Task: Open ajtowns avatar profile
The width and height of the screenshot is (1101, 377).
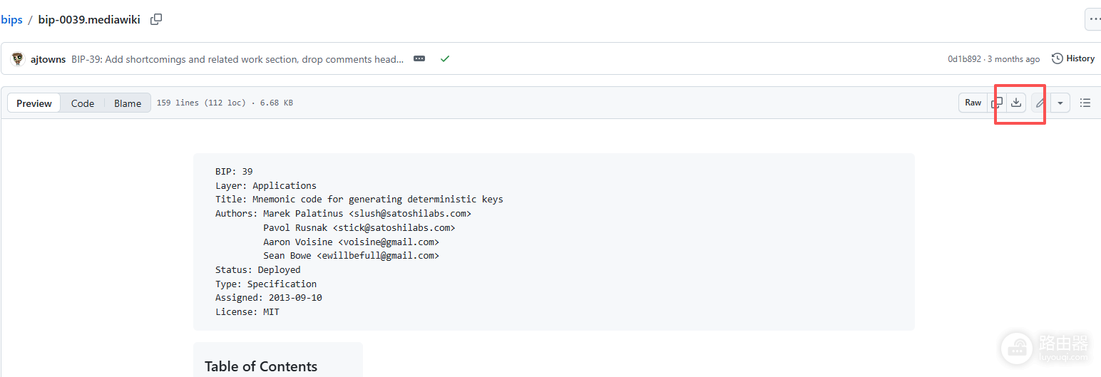Action: pyautogui.click(x=19, y=58)
